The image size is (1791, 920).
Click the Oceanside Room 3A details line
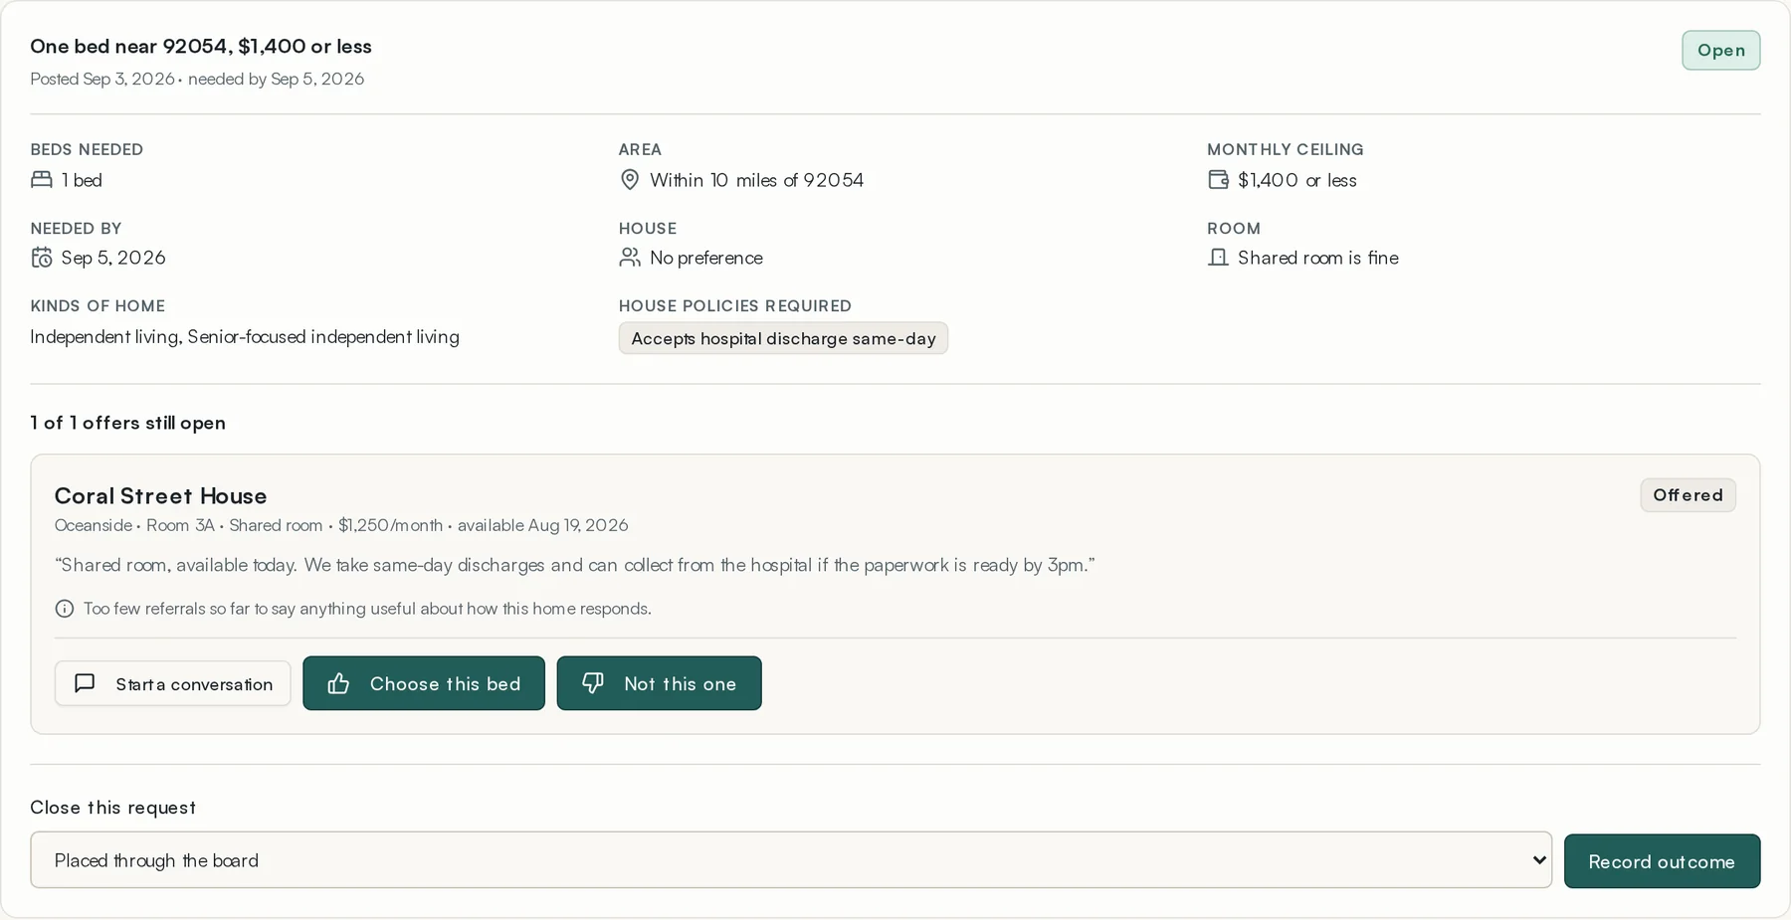(x=341, y=525)
